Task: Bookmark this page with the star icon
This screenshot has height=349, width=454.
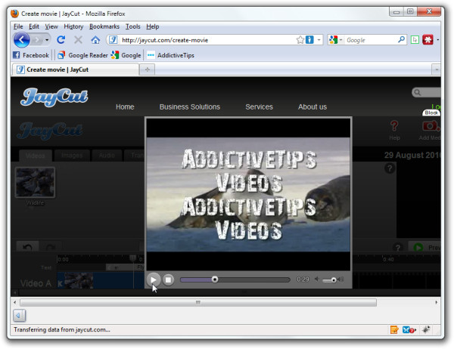Action: 300,39
